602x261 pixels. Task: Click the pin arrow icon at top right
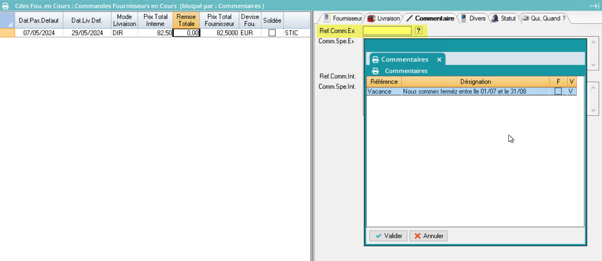(594, 6)
